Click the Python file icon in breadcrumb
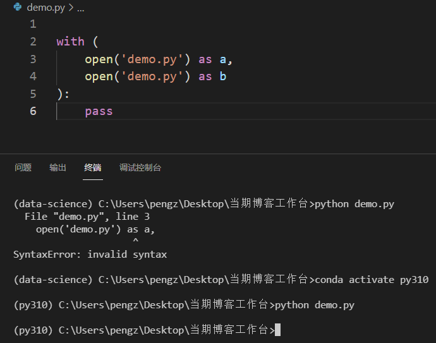Screen dimensions: 436x343 pyautogui.click(x=18, y=7)
